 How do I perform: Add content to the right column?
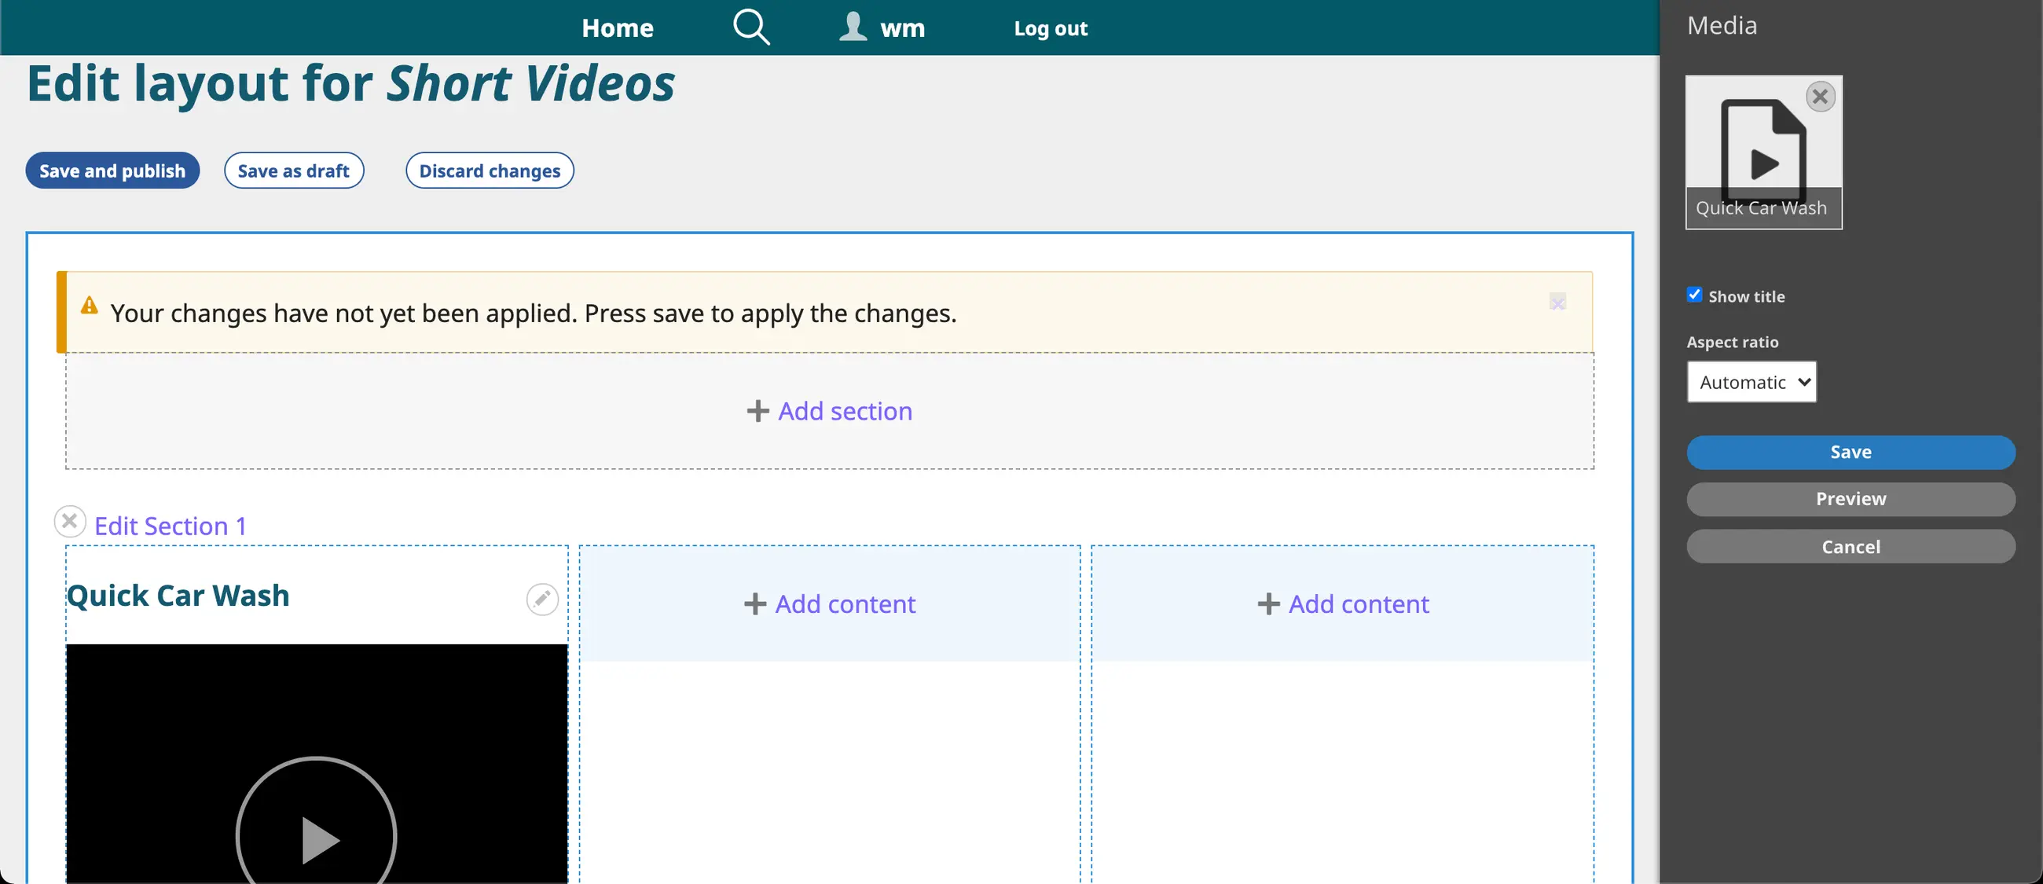click(1343, 604)
